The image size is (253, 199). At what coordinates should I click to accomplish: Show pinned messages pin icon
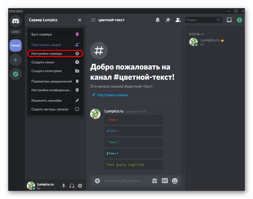point(168,20)
